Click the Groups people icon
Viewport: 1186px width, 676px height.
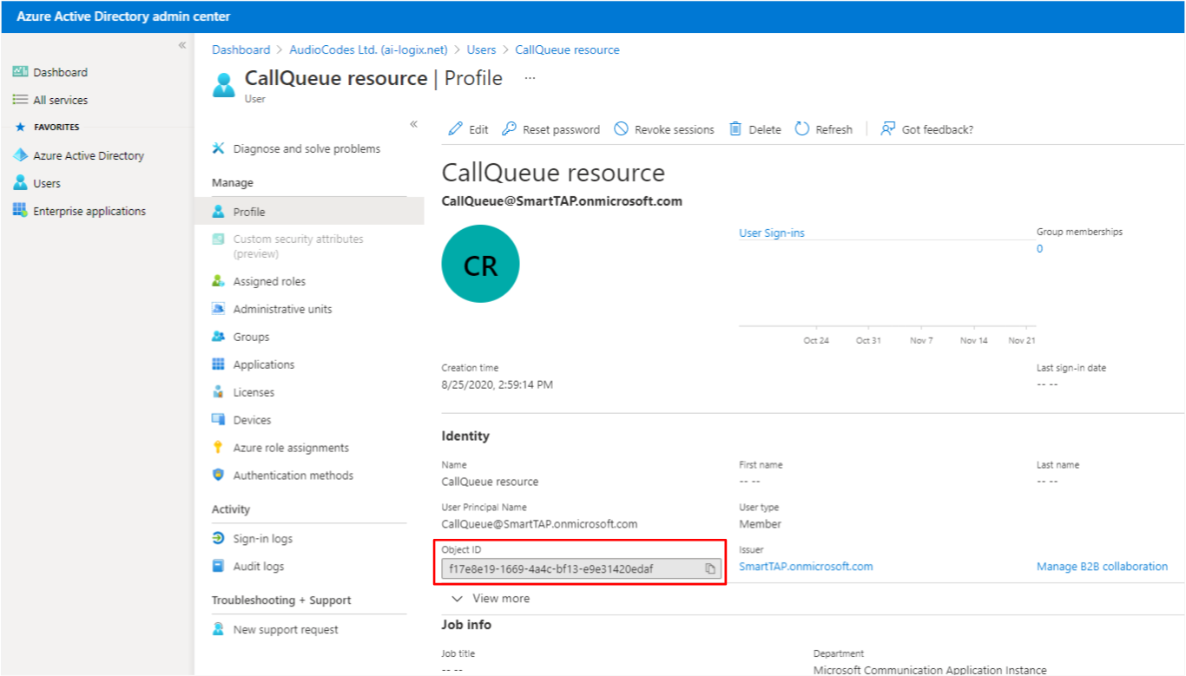(219, 337)
